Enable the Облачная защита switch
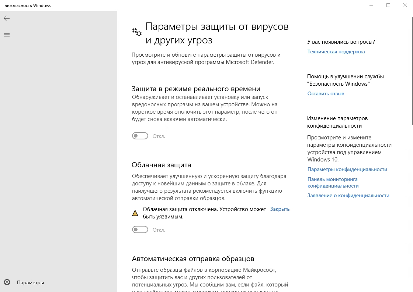Screen dimensions: 413x292 pos(140,229)
